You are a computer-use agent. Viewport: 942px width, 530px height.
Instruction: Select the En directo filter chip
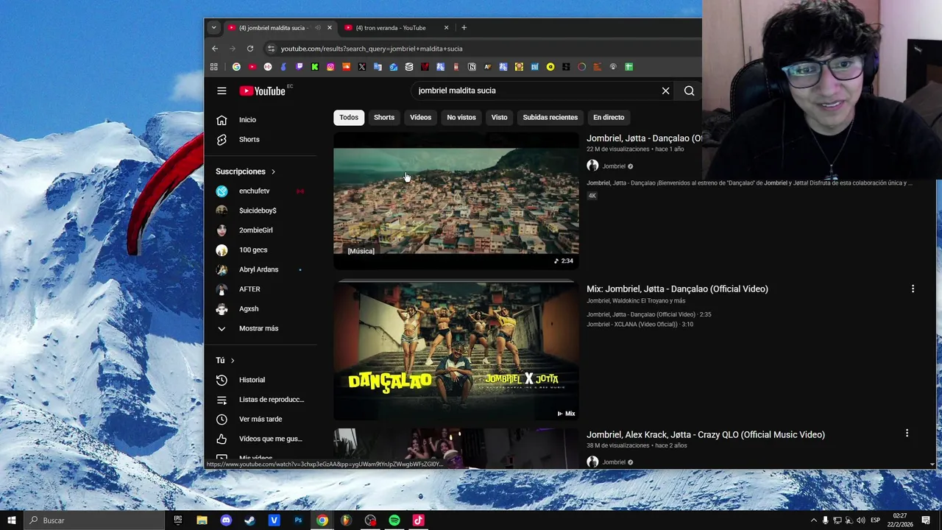[x=609, y=118]
